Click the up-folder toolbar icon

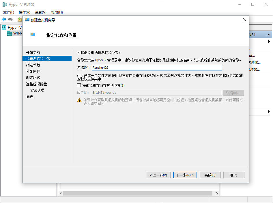pyautogui.click(x=20, y=20)
